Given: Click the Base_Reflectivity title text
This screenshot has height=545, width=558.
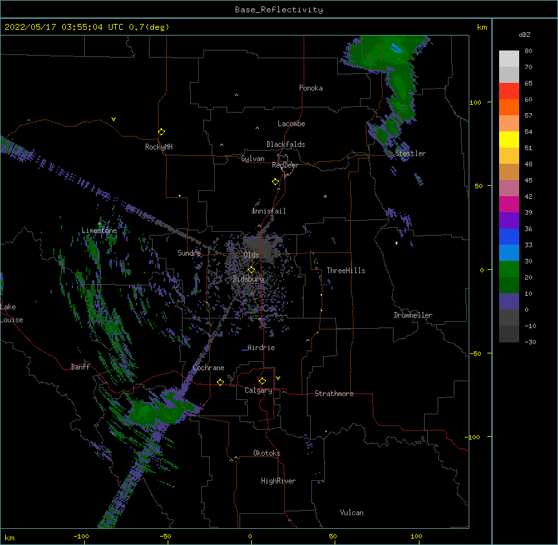Looking at the screenshot, I should pos(279,10).
